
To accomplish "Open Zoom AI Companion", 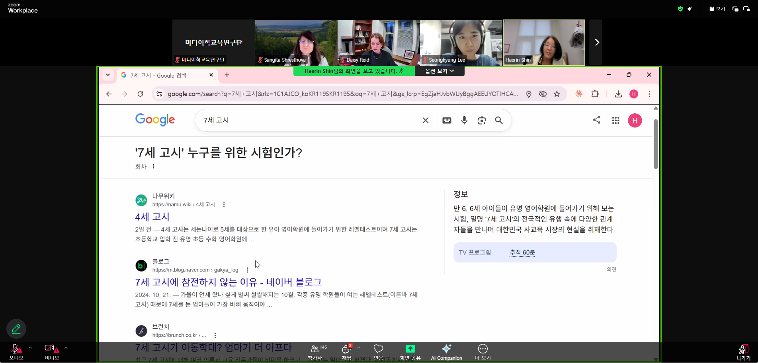I will pyautogui.click(x=446, y=351).
